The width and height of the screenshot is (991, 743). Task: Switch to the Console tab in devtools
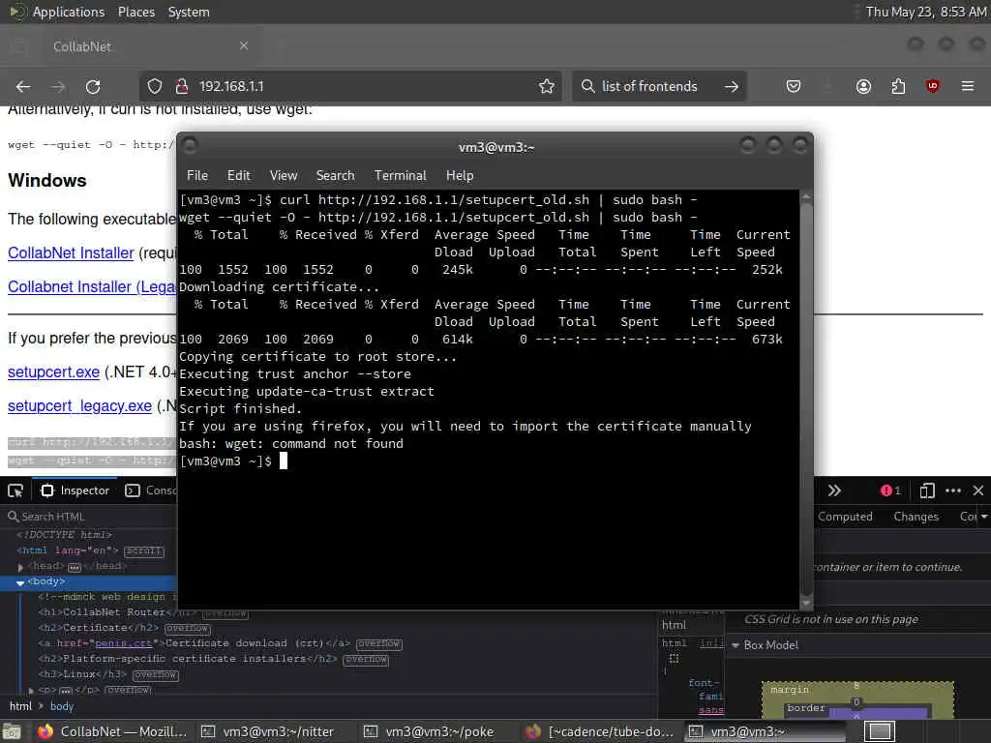coord(151,490)
